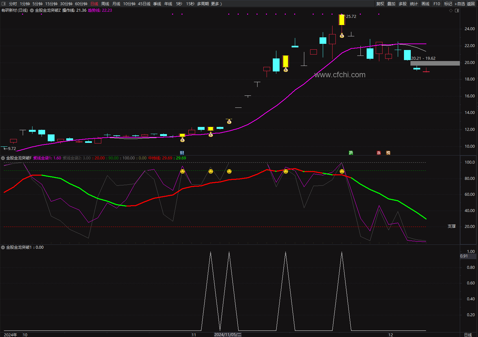Expand the 更多 periods menu
The height and width of the screenshot is (337, 478).
216,4
